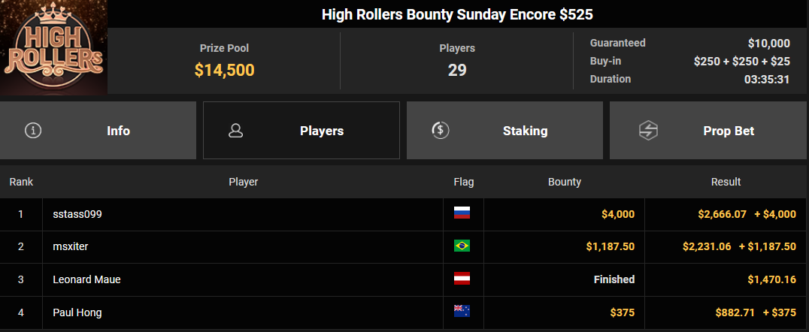Select player sstass099 in the list
The width and height of the screenshot is (809, 332).
(77, 214)
